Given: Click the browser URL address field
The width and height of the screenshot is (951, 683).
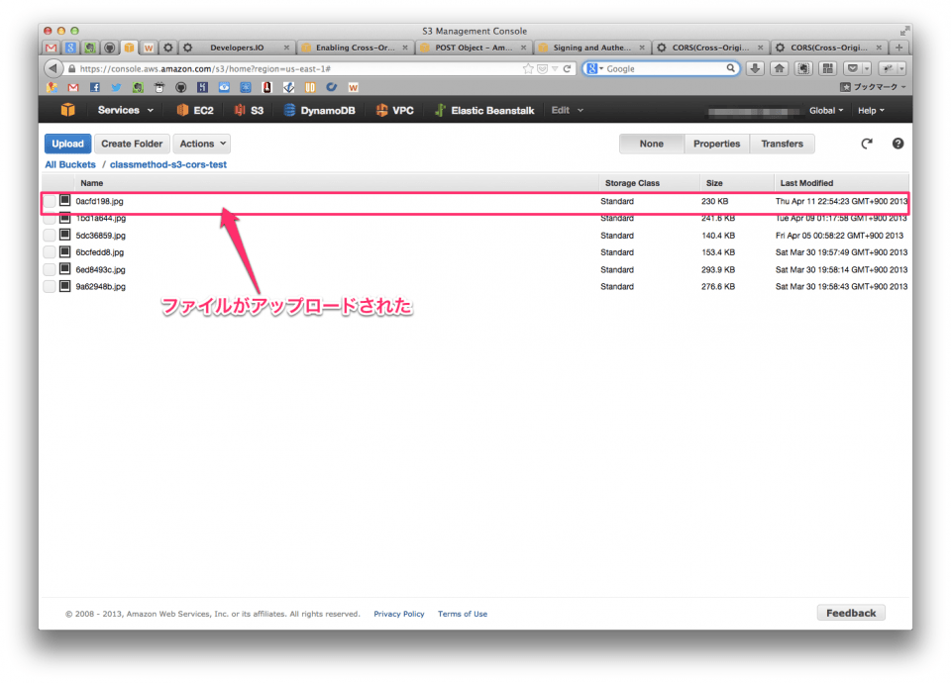Looking at the screenshot, I should pyautogui.click(x=297, y=68).
